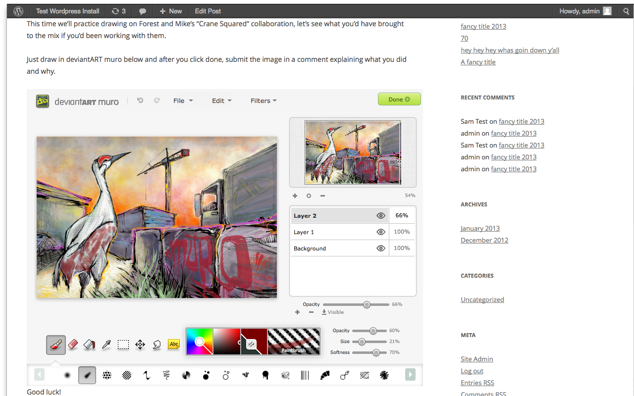Open the December 2012 archive link
634x396 pixels.
(x=484, y=240)
